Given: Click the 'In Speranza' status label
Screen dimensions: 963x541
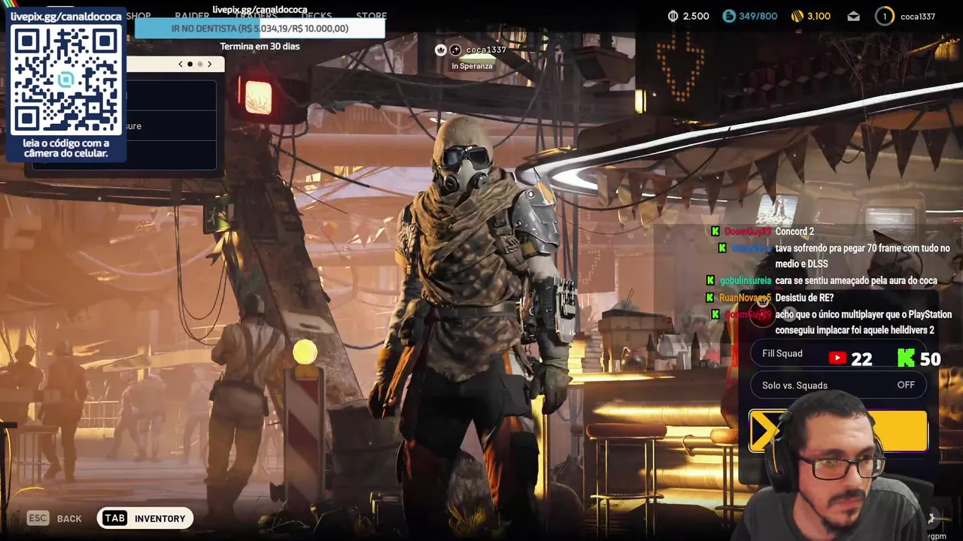Looking at the screenshot, I should pos(472,66).
